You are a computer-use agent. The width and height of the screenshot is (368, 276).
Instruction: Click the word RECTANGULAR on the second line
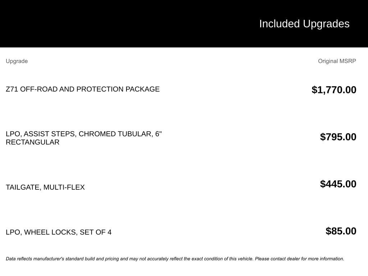32,142
